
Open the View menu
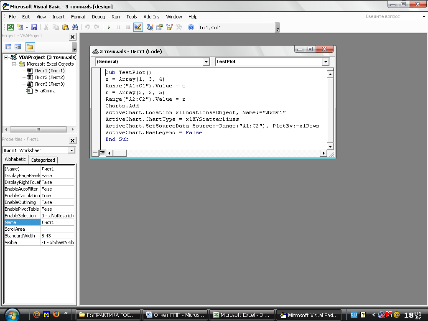pyautogui.click(x=41, y=17)
